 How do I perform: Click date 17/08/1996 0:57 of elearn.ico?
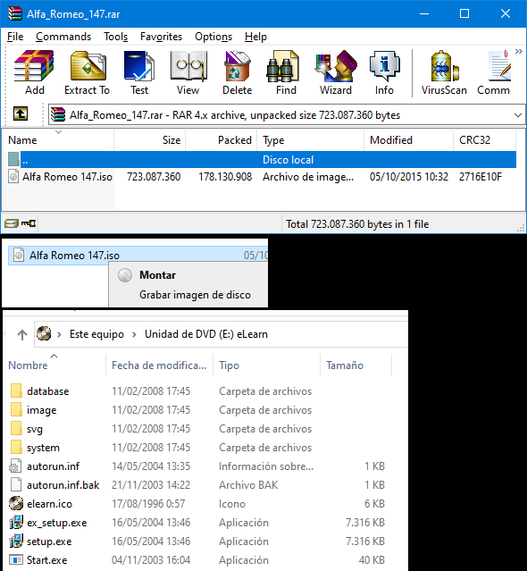148,504
